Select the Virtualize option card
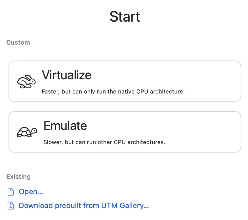 tap(125, 81)
